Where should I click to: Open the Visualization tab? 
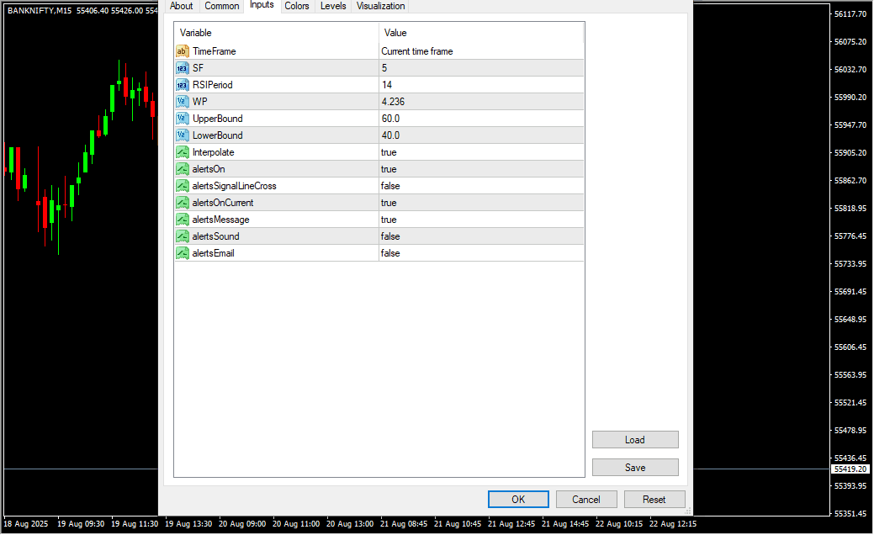(x=380, y=6)
